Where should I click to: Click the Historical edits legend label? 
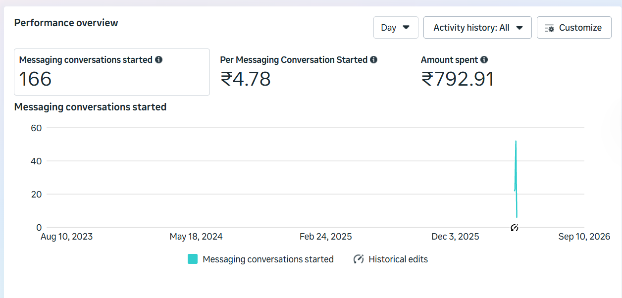398,259
